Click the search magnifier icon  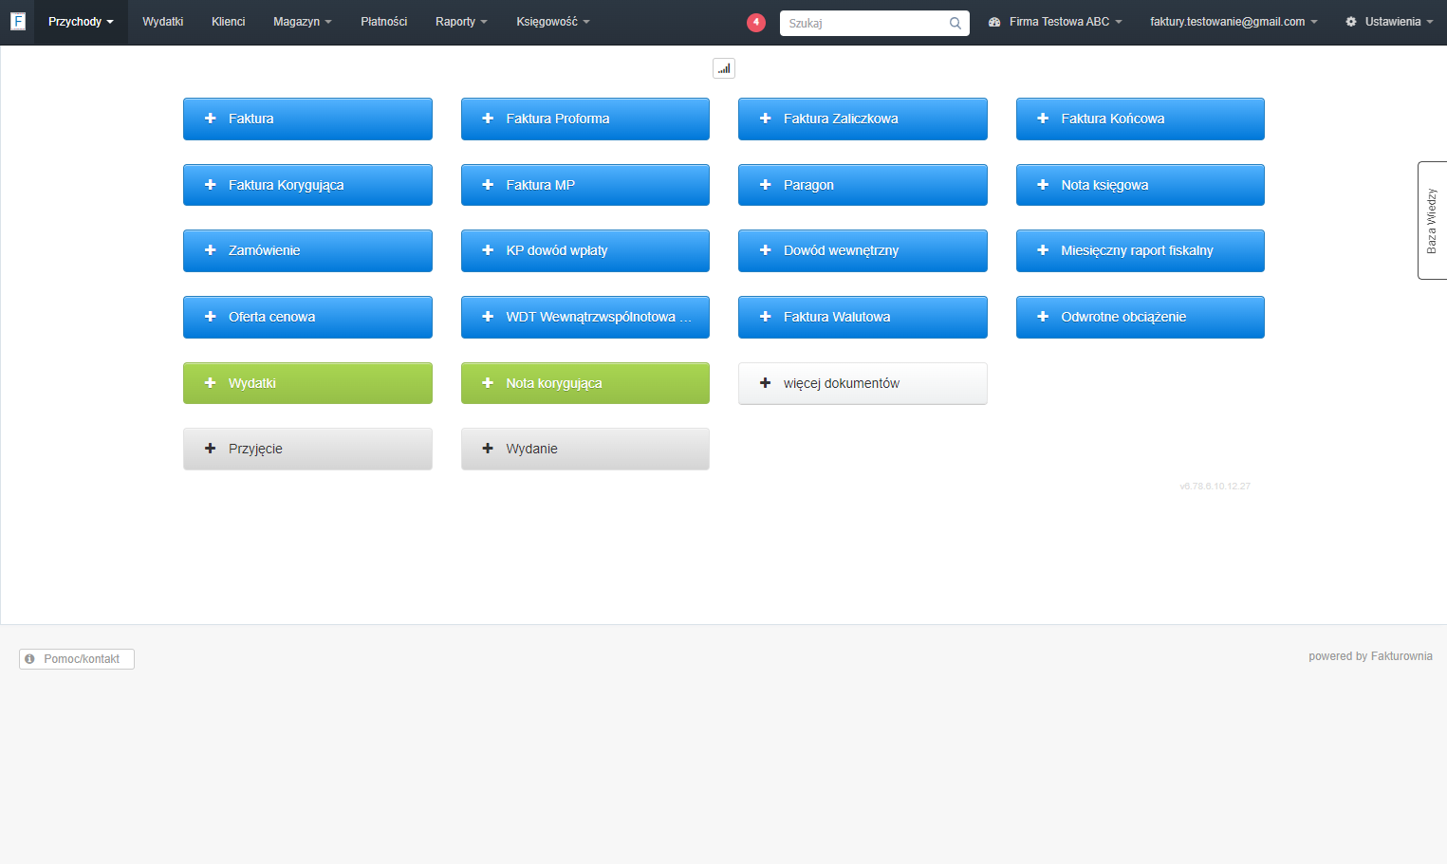tap(955, 23)
